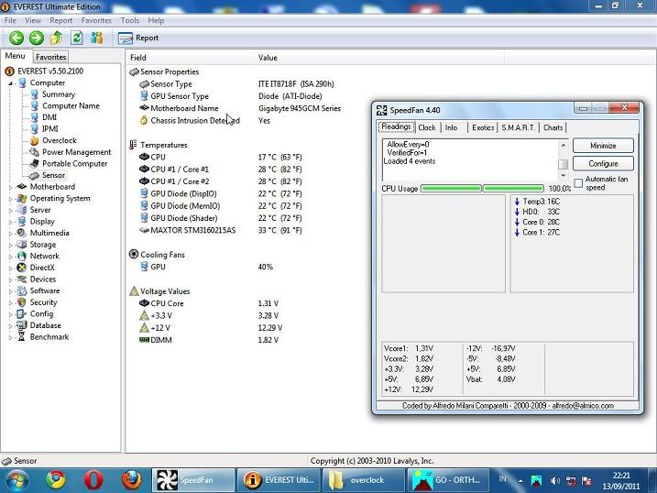Open Firefox from the taskbar
Viewport: 657px width, 493px height.
coord(132,480)
